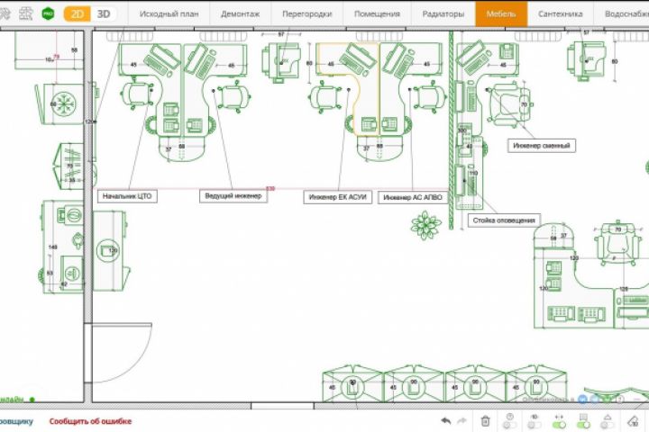Click the eraser icon at bottom right
Screen dimensions: 649x432
634,421
